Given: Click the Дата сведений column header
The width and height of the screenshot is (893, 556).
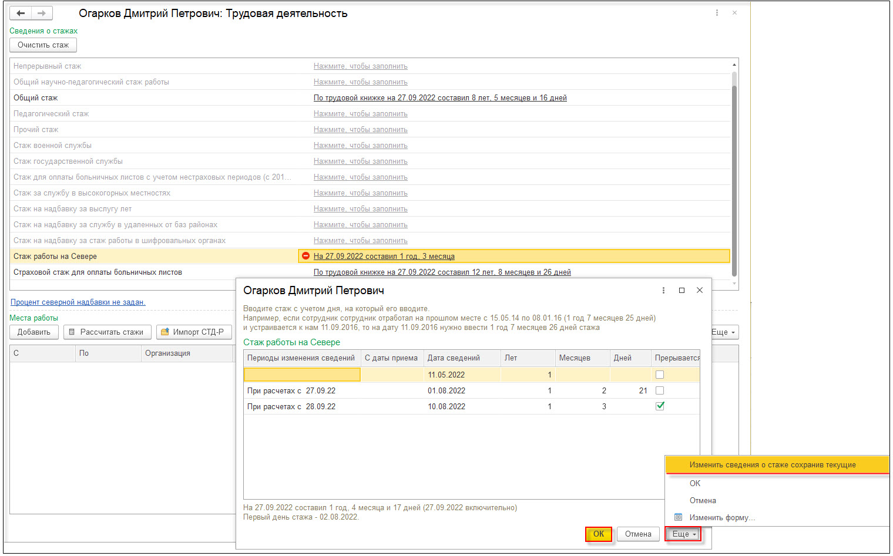Looking at the screenshot, I should click(x=462, y=358).
